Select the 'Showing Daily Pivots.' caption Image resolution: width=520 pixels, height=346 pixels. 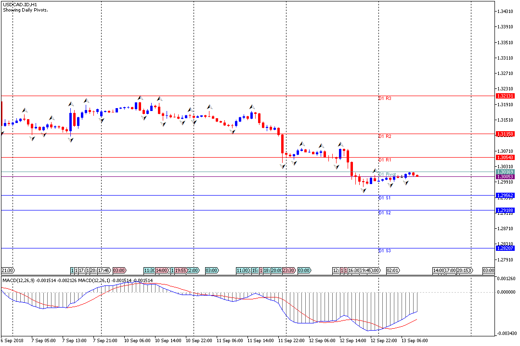(26, 10)
